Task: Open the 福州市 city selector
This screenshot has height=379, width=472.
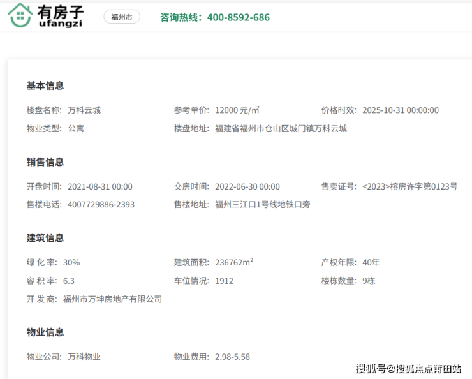Action: pos(121,17)
